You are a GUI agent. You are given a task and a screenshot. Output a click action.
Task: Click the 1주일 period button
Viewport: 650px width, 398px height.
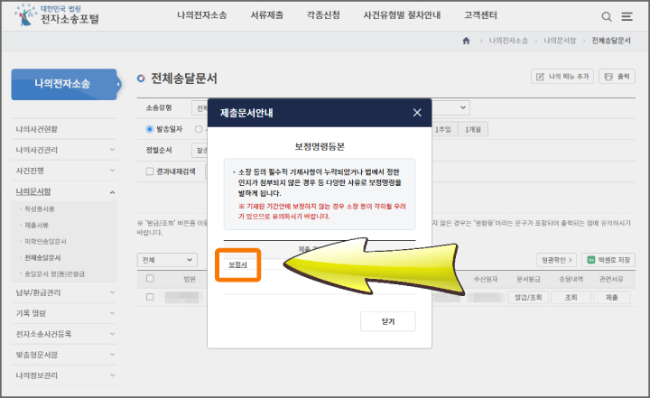click(x=444, y=129)
